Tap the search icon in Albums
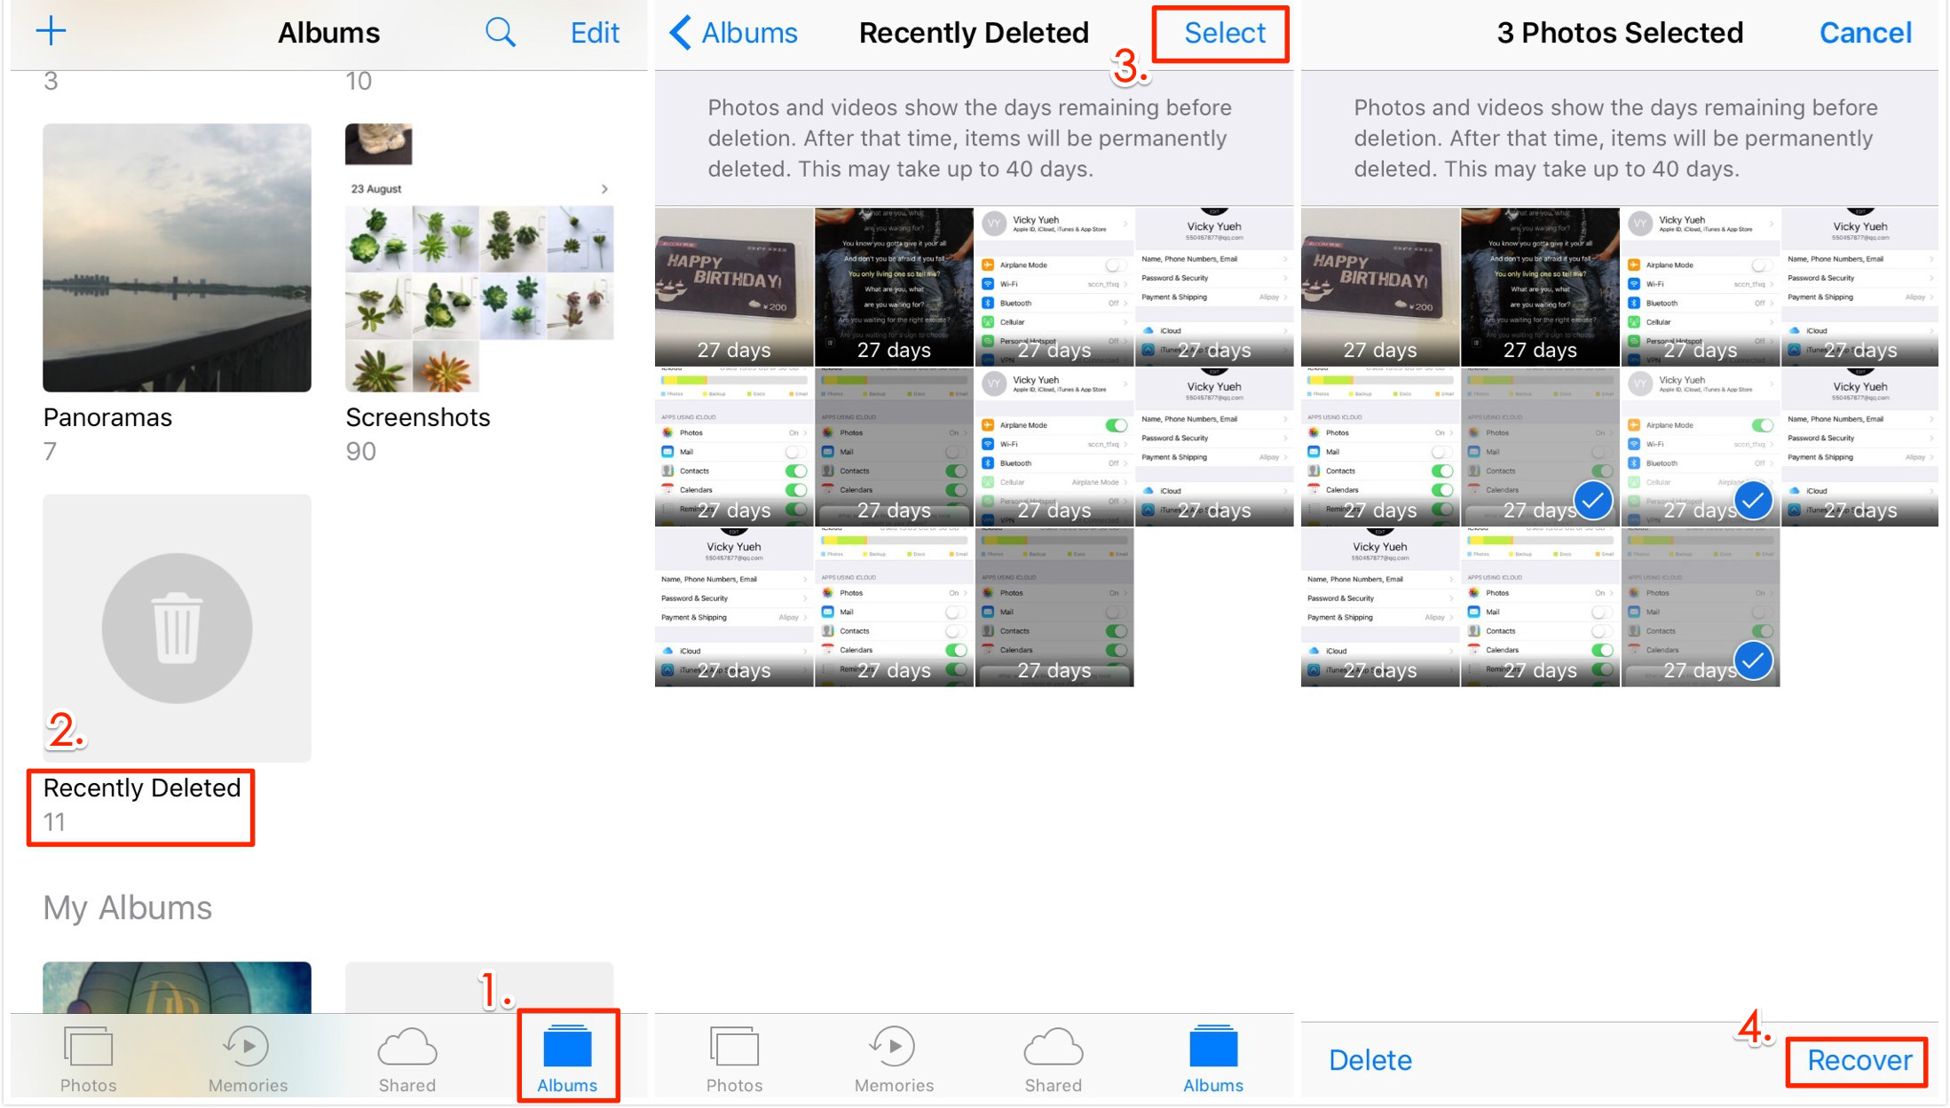This screenshot has height=1108, width=1950. tap(497, 29)
